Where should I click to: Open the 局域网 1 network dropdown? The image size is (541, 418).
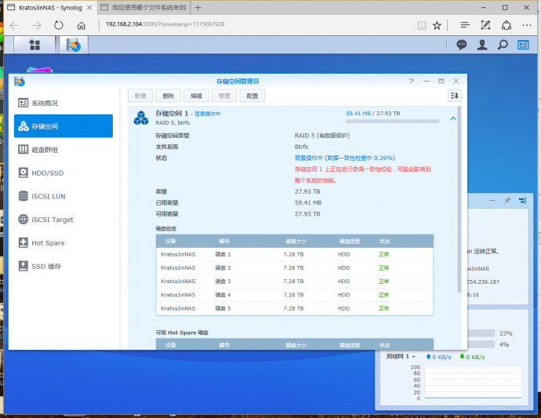click(401, 357)
